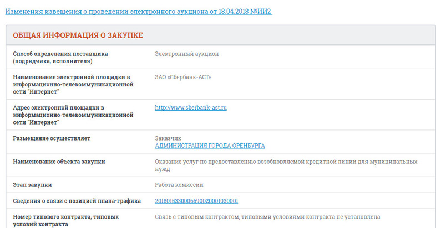Open the auction notice changes link from 18.04.2018
The image size is (436, 228).
point(138,11)
